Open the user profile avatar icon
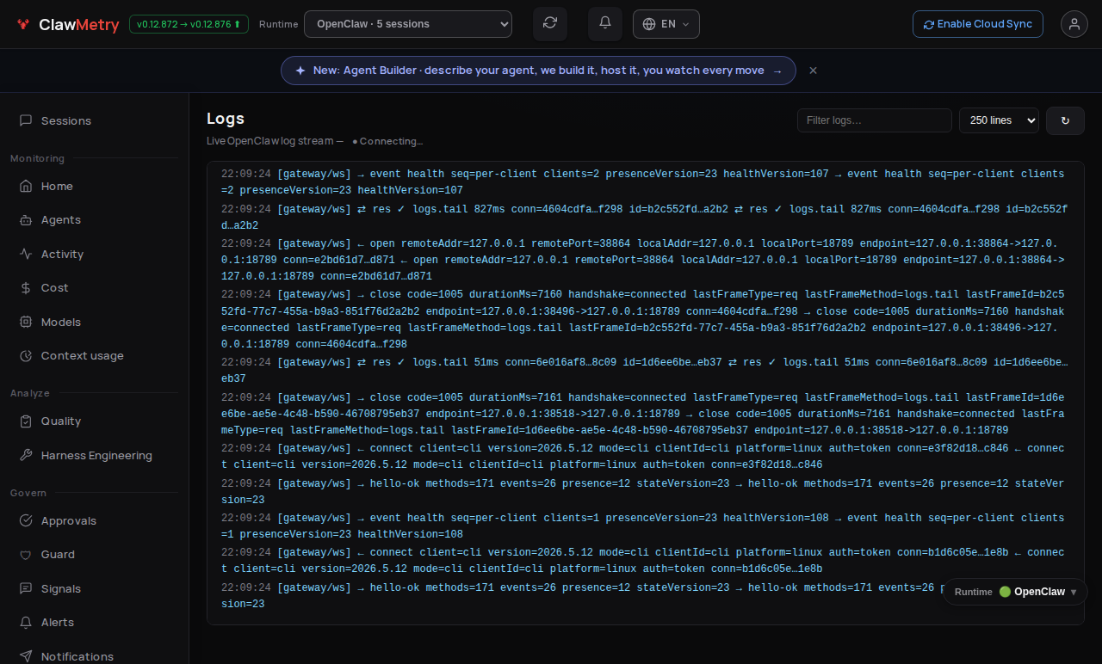The height and width of the screenshot is (664, 1102). pos(1074,24)
